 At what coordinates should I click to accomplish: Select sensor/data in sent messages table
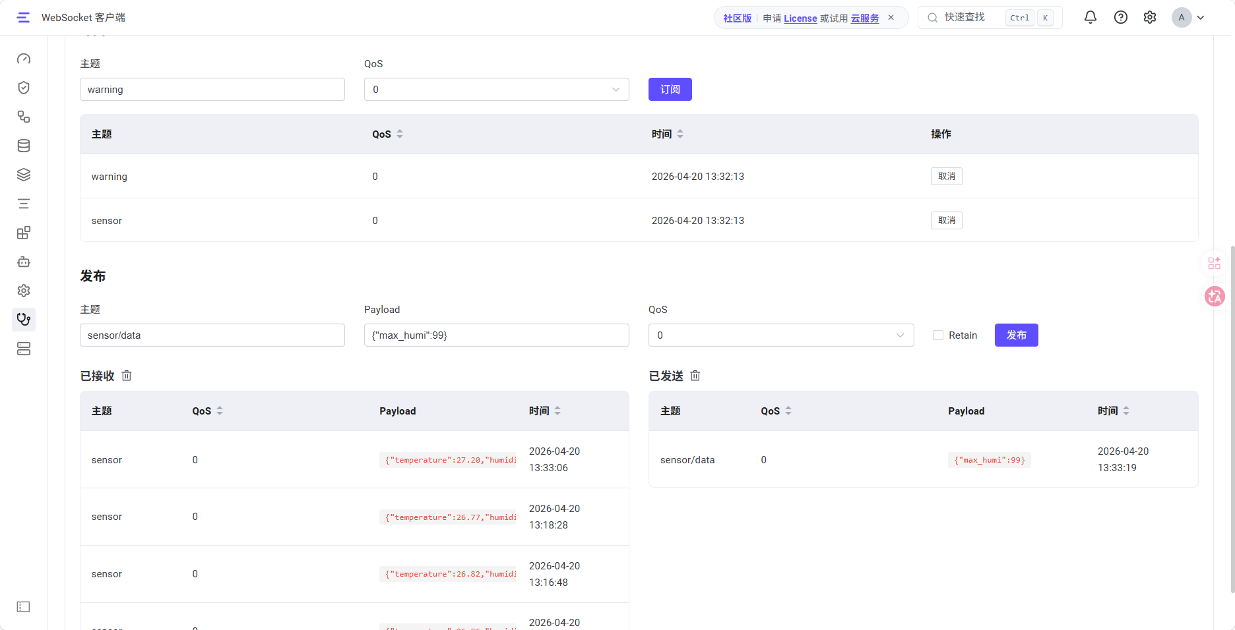coord(687,460)
